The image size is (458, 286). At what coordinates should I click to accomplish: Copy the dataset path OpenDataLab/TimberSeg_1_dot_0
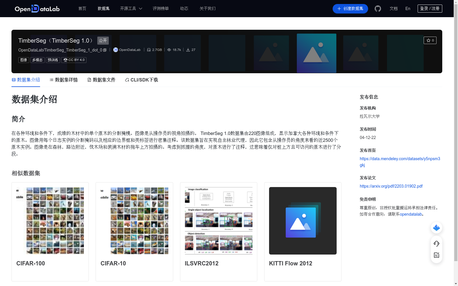(105, 50)
